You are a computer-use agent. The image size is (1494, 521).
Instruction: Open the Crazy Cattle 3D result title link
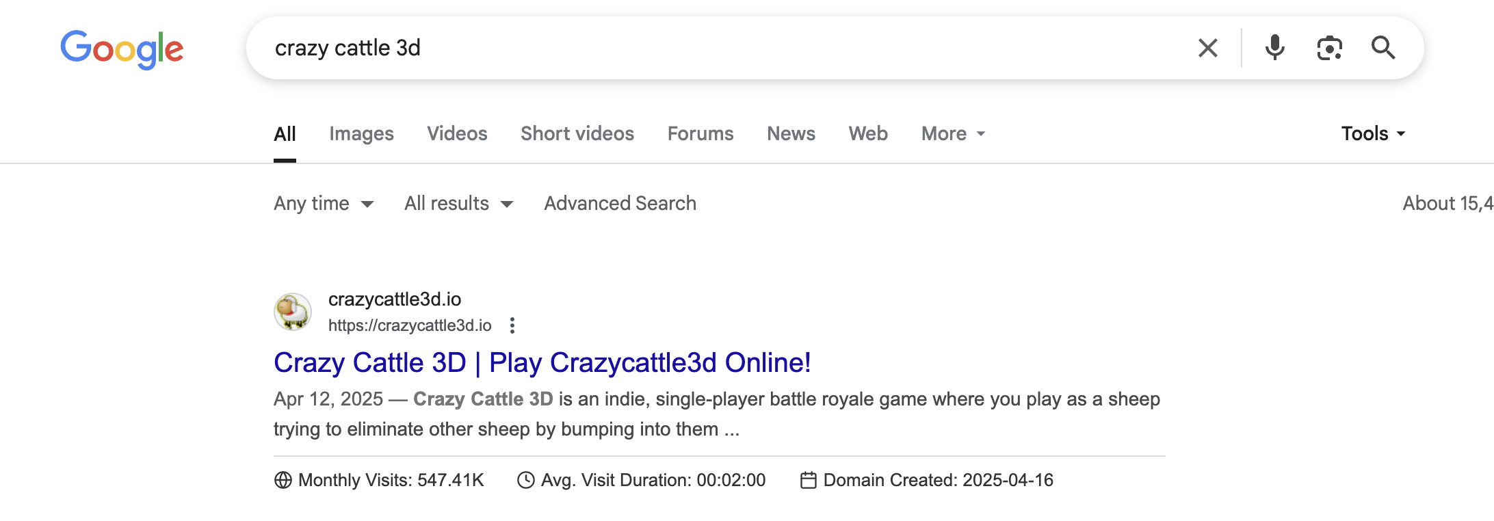[x=542, y=363]
